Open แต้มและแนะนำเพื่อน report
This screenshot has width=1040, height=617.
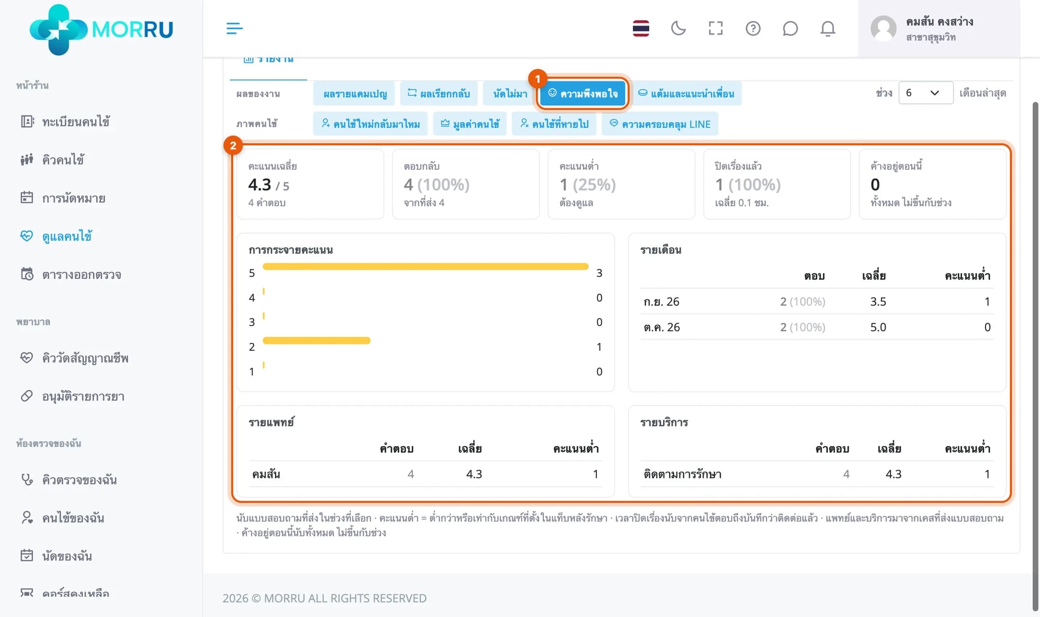pos(686,93)
